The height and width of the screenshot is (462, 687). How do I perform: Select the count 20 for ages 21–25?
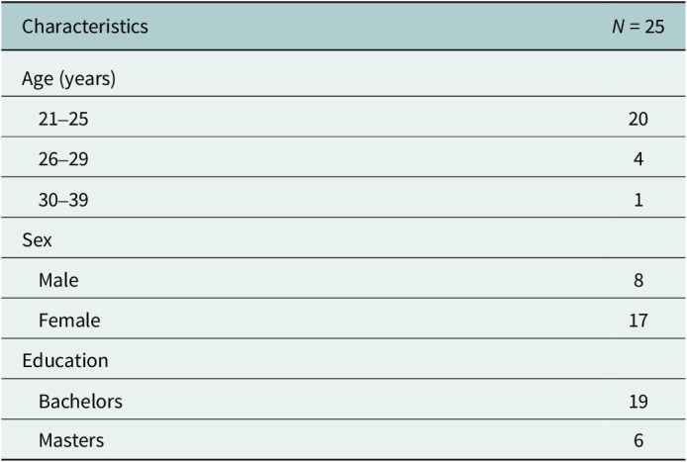pos(638,119)
